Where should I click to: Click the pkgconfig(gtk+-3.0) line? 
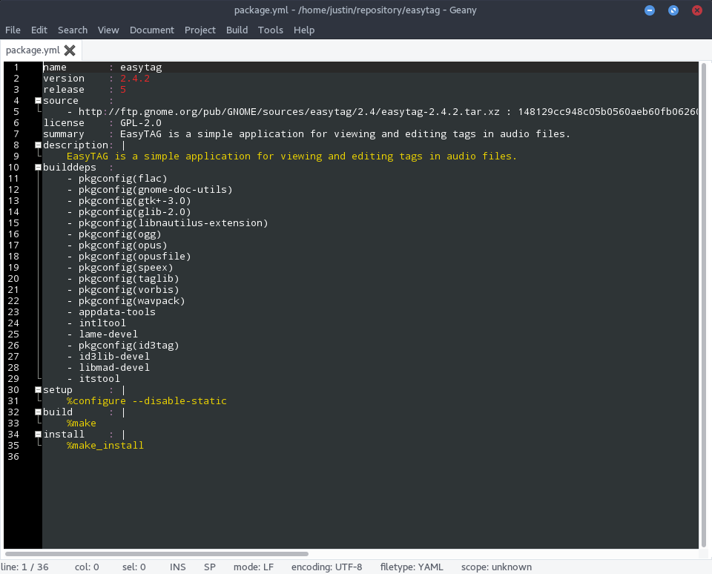tap(134, 201)
